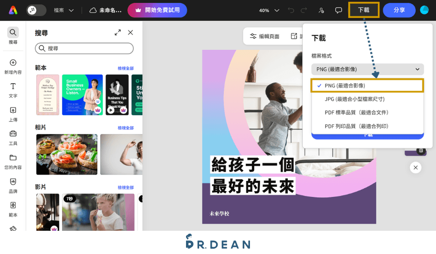Click the cloud save status icon

[x=93, y=10]
